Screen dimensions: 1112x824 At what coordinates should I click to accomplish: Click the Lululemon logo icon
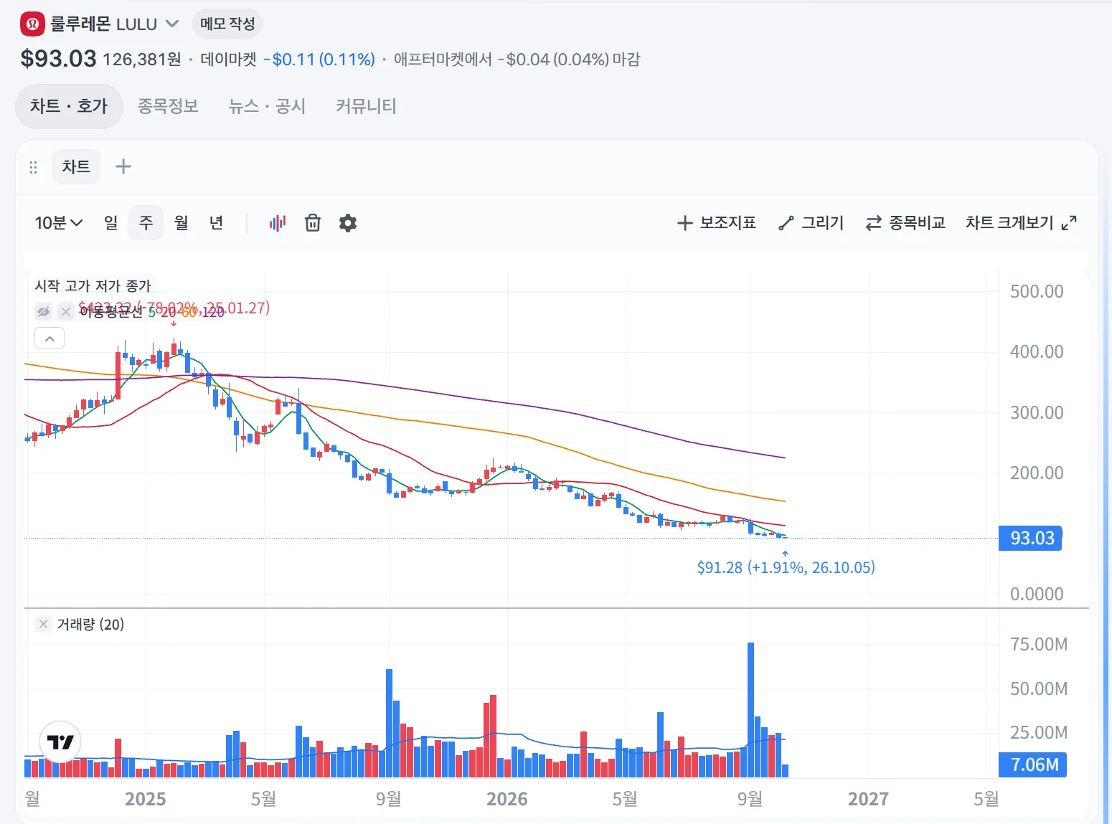tap(32, 24)
